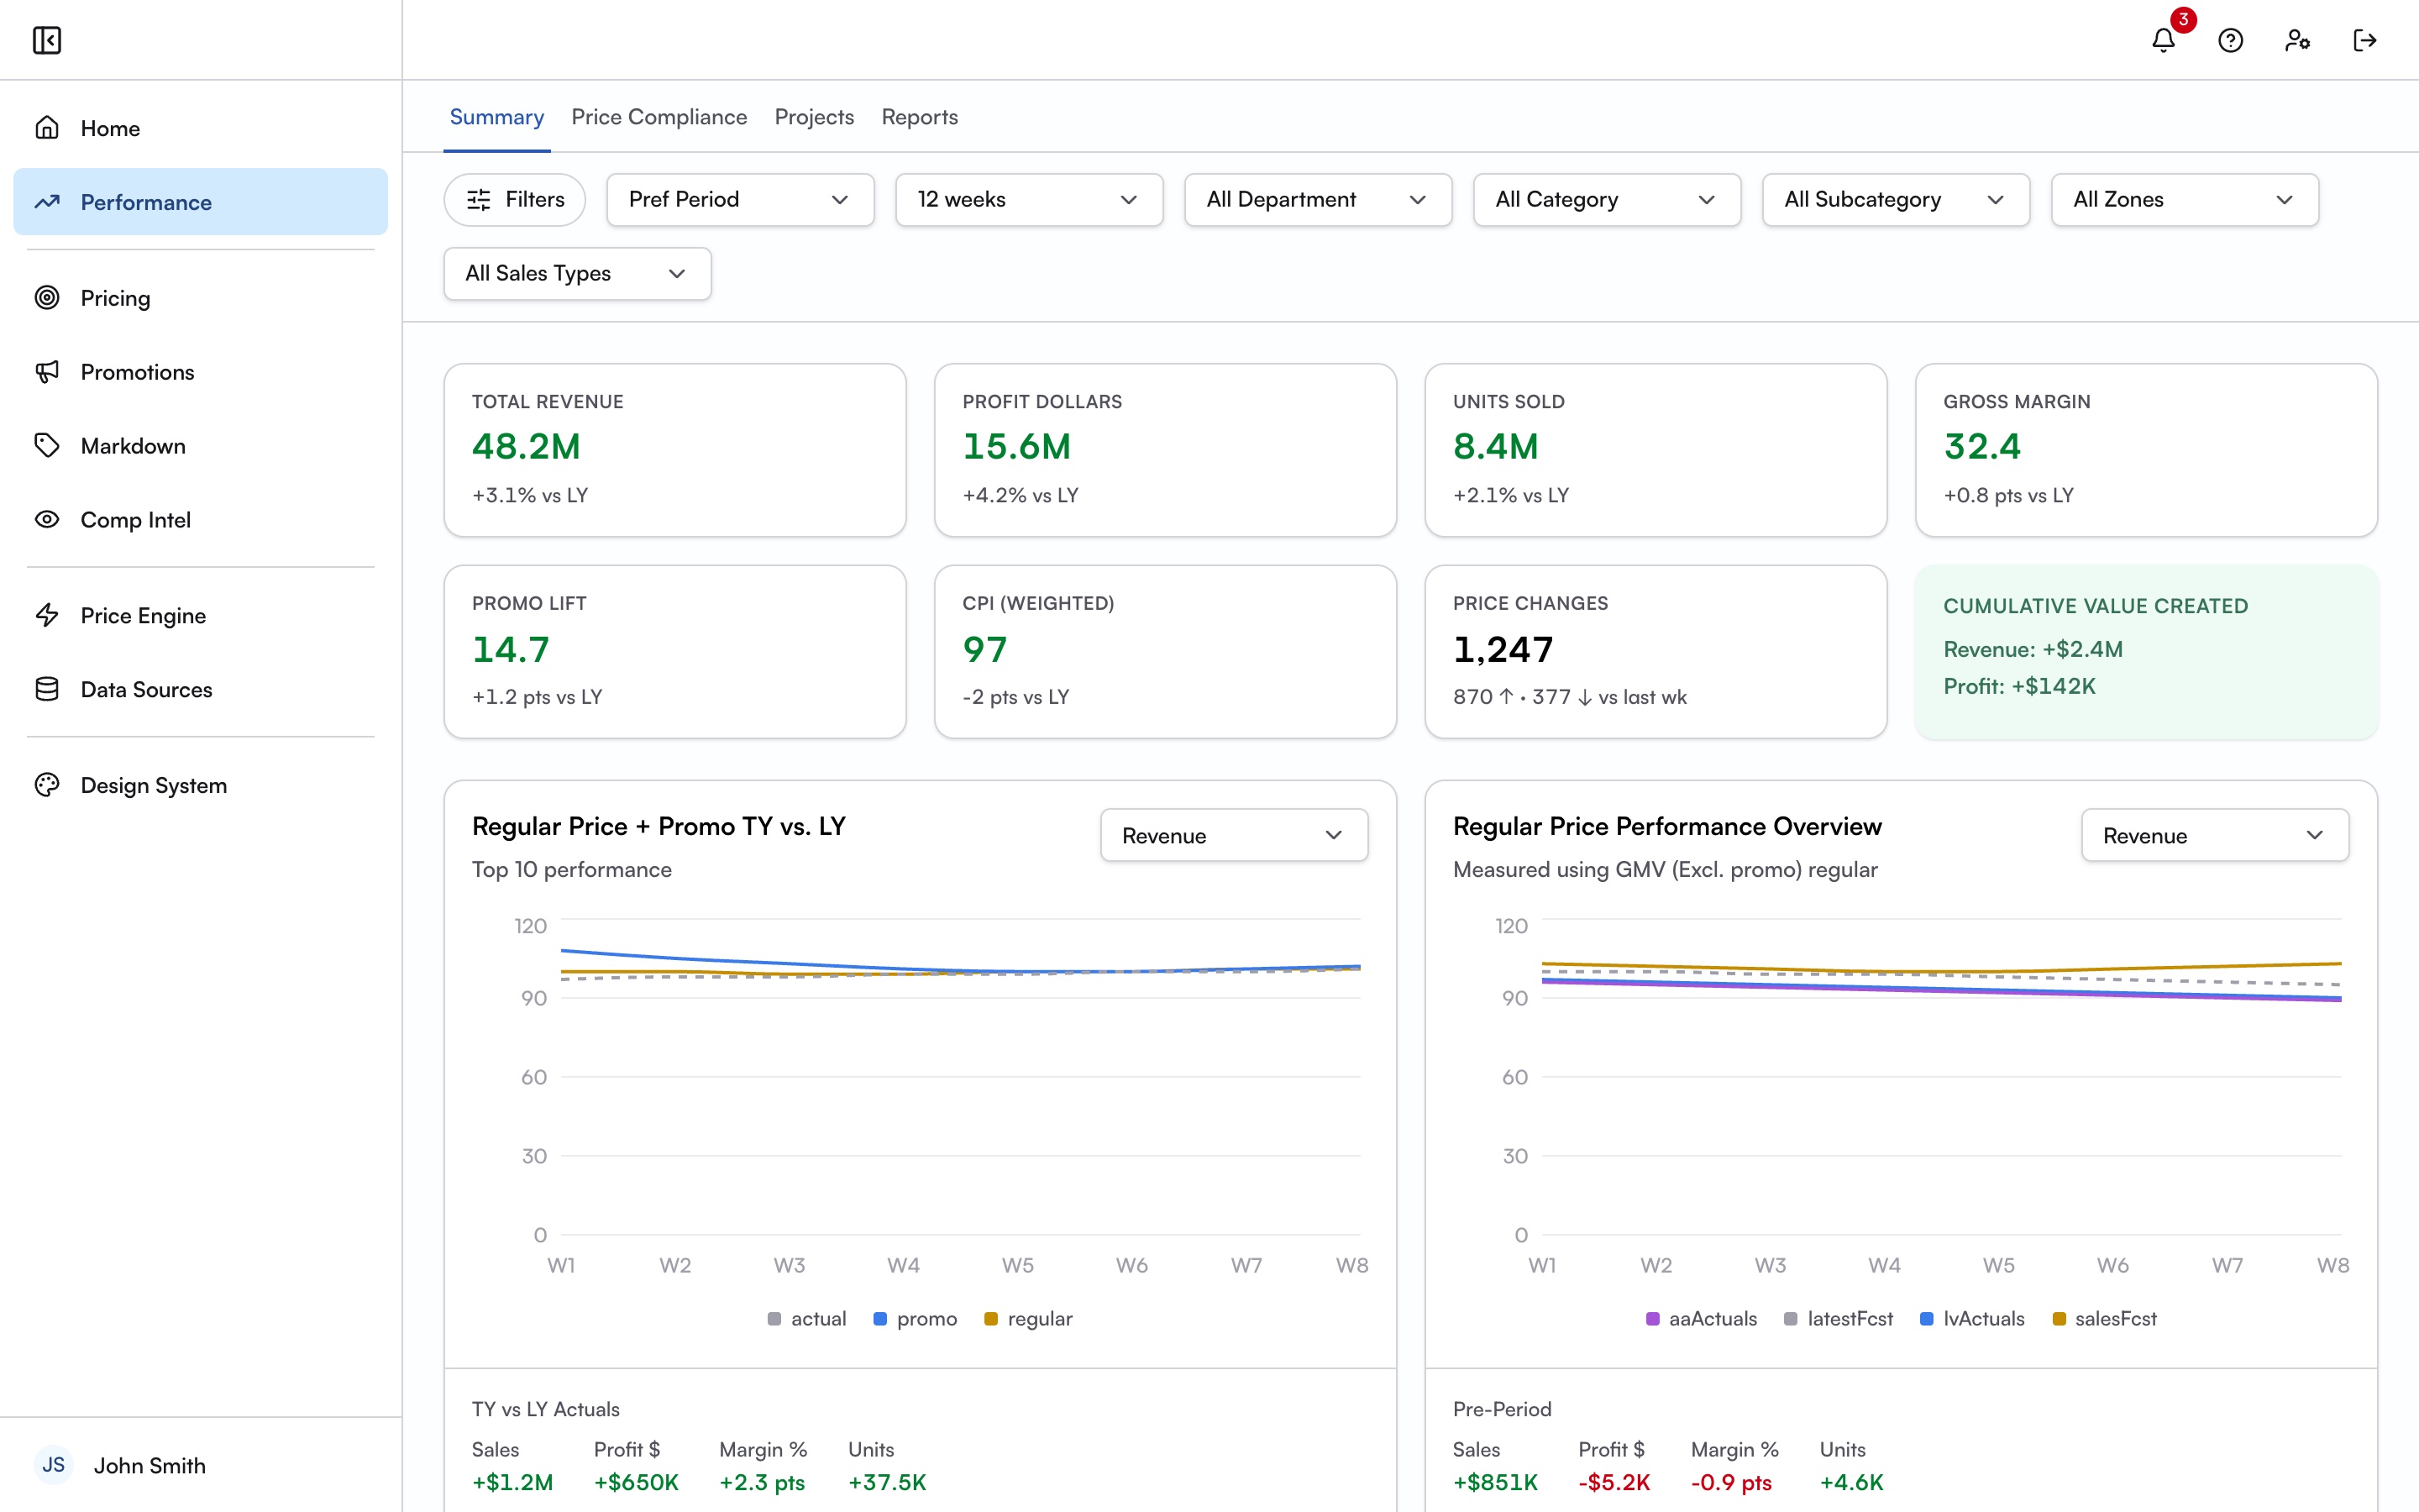Open Data Sources section
The width and height of the screenshot is (2419, 1512).
pyautogui.click(x=201, y=690)
